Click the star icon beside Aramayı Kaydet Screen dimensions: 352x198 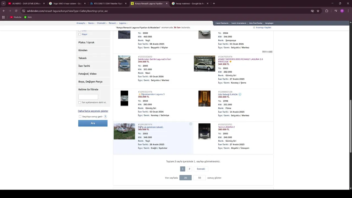[x=254, y=28]
